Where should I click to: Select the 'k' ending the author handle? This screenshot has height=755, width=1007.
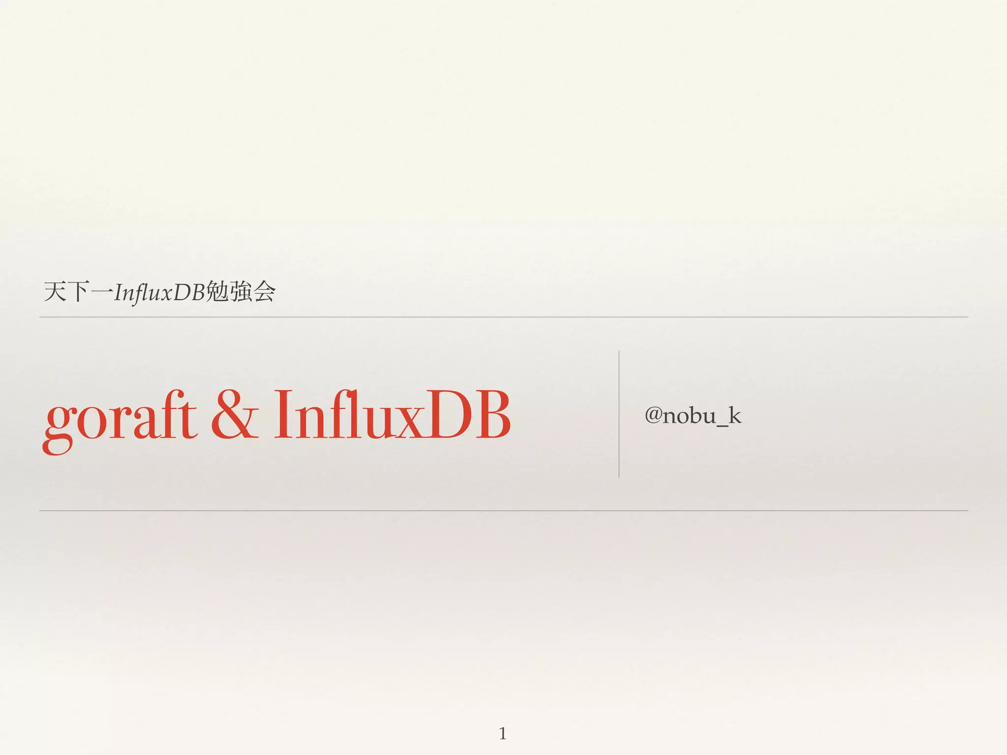(x=735, y=415)
